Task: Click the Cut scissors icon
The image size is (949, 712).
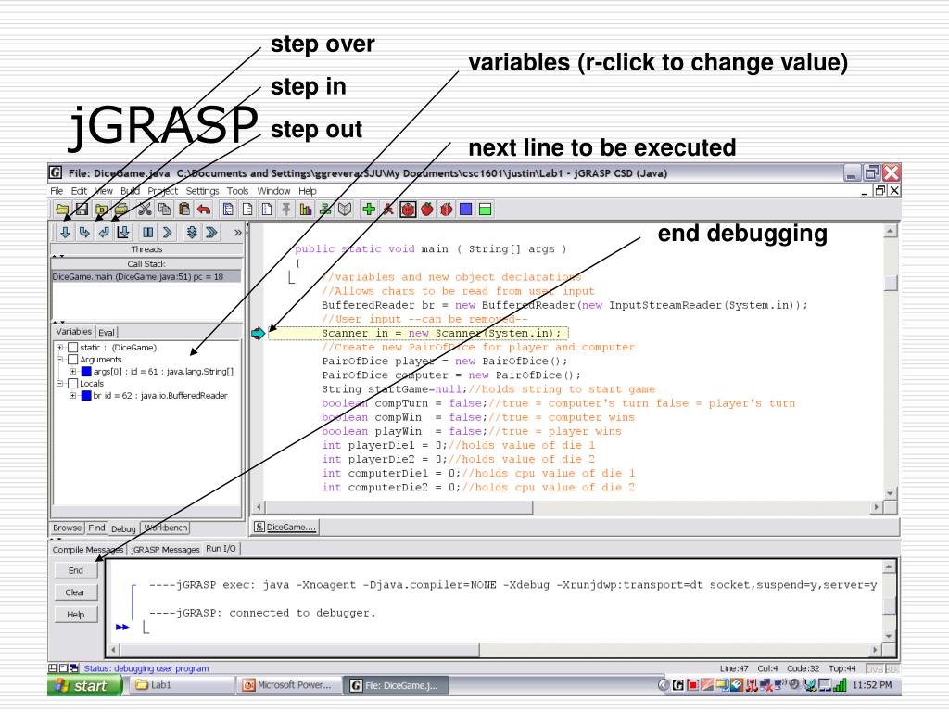Action: [x=145, y=210]
